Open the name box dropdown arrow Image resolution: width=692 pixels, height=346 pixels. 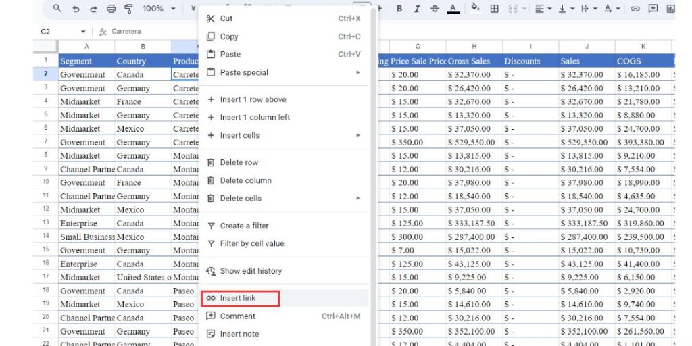(x=83, y=32)
